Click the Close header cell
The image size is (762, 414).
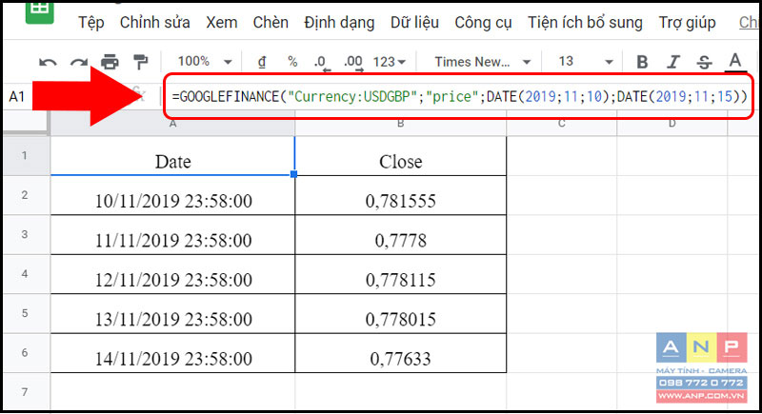pos(400,156)
